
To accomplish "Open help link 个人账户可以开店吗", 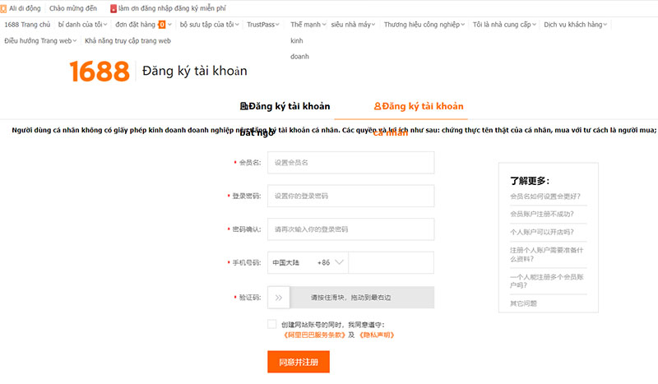I will (x=542, y=232).
